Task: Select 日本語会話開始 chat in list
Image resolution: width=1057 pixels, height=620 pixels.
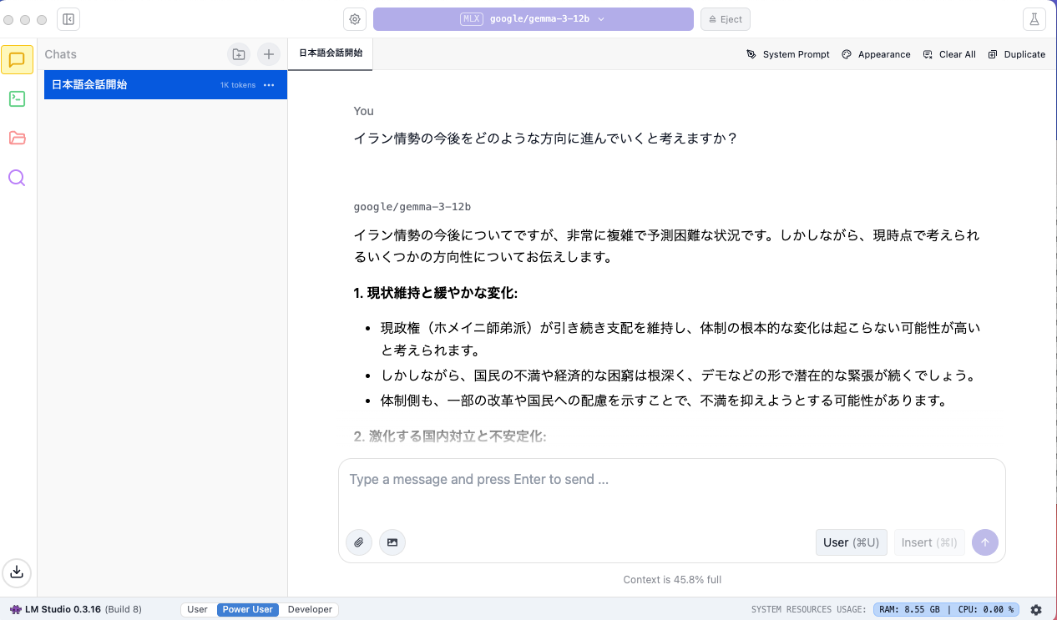Action: [x=165, y=84]
